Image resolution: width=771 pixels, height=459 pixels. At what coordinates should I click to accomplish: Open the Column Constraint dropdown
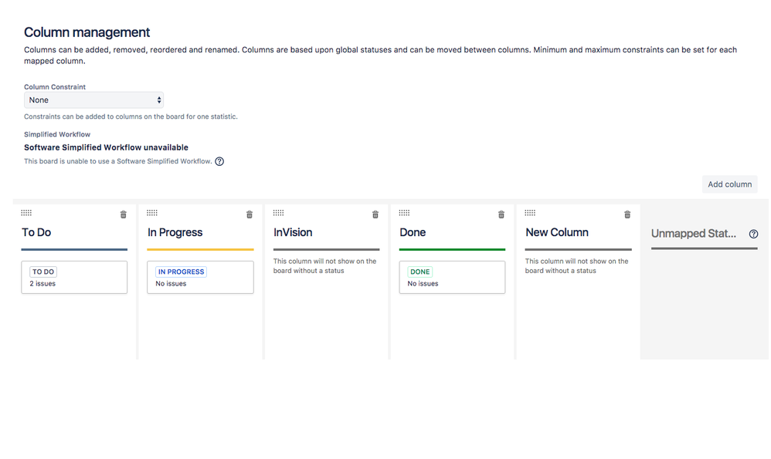point(93,100)
